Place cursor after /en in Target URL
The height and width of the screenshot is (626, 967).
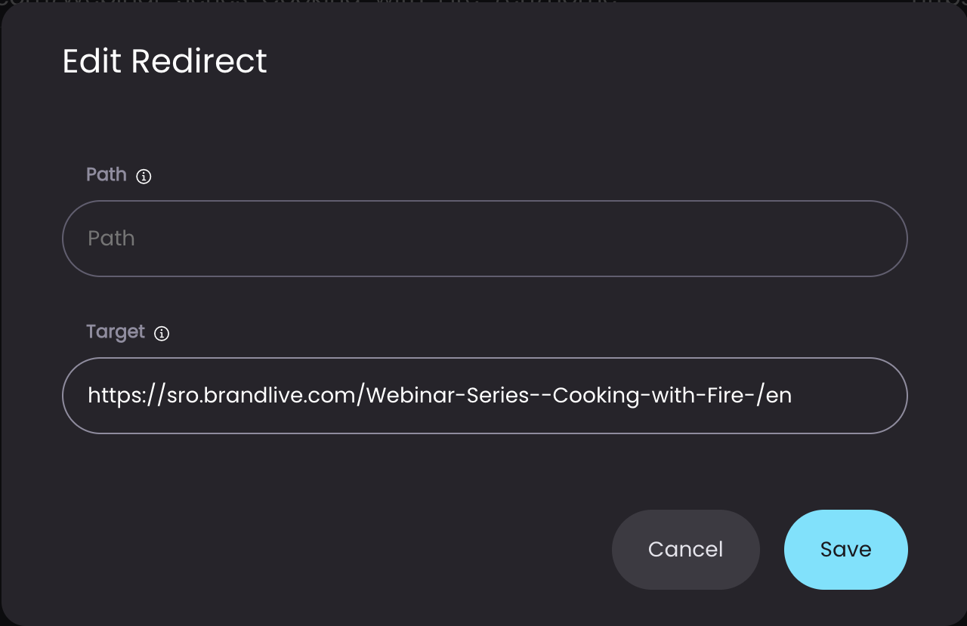(792, 396)
